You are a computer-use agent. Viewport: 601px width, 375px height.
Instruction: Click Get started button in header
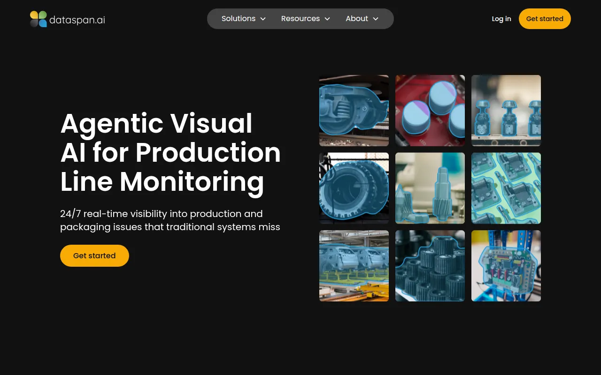tap(545, 19)
